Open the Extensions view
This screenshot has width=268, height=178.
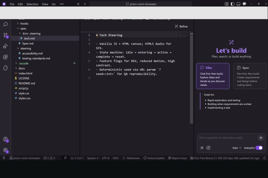5,57
